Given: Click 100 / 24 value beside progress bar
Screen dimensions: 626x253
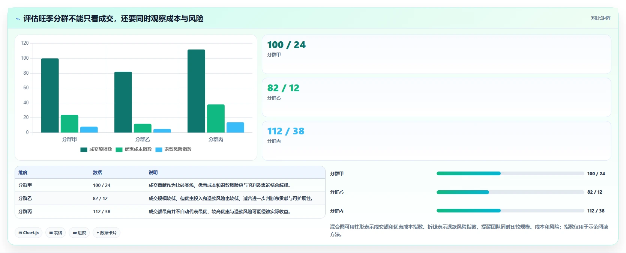Looking at the screenshot, I should (x=596, y=174).
